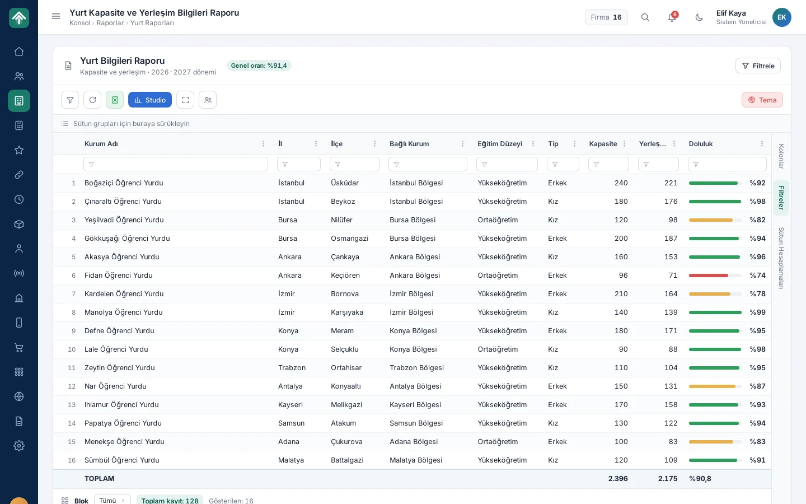Export the table to Excel
The height and width of the screenshot is (504, 806).
tap(115, 100)
